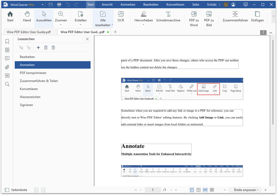Viewport: 277px width, 195px height.
Task: Add a new bookmark with plus icon
Action: [x=38, y=48]
